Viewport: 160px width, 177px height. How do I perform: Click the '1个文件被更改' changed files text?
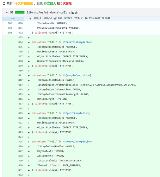(x=23, y=4)
